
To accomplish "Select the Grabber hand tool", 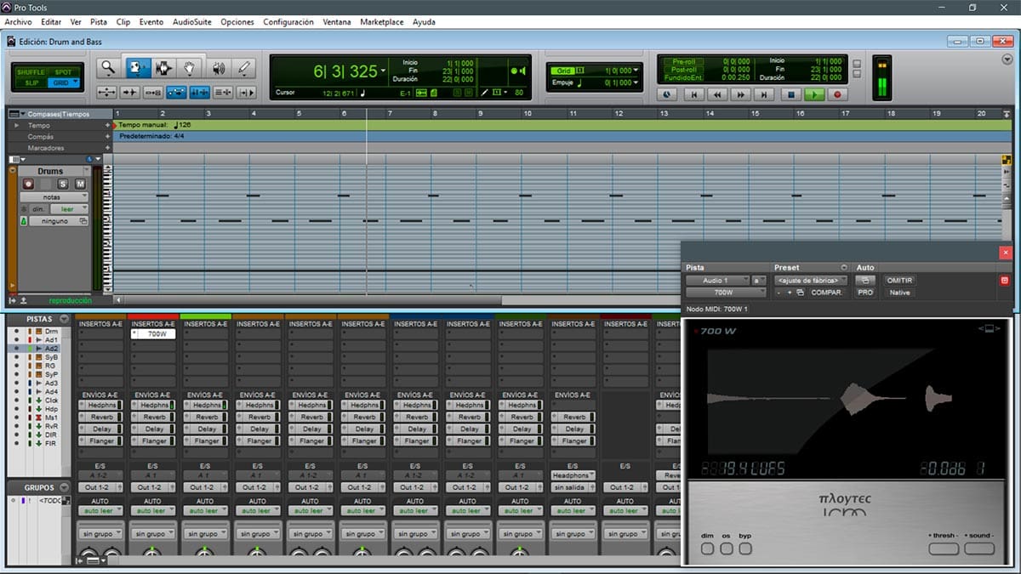I will (190, 68).
